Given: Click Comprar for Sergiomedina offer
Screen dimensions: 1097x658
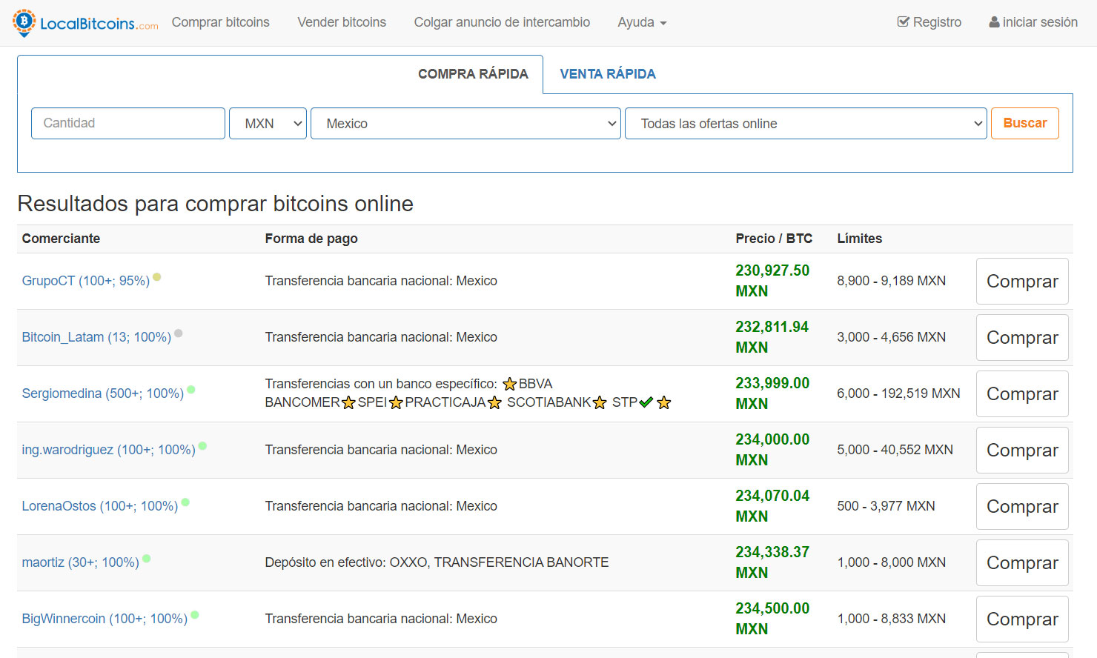Looking at the screenshot, I should tap(1022, 393).
